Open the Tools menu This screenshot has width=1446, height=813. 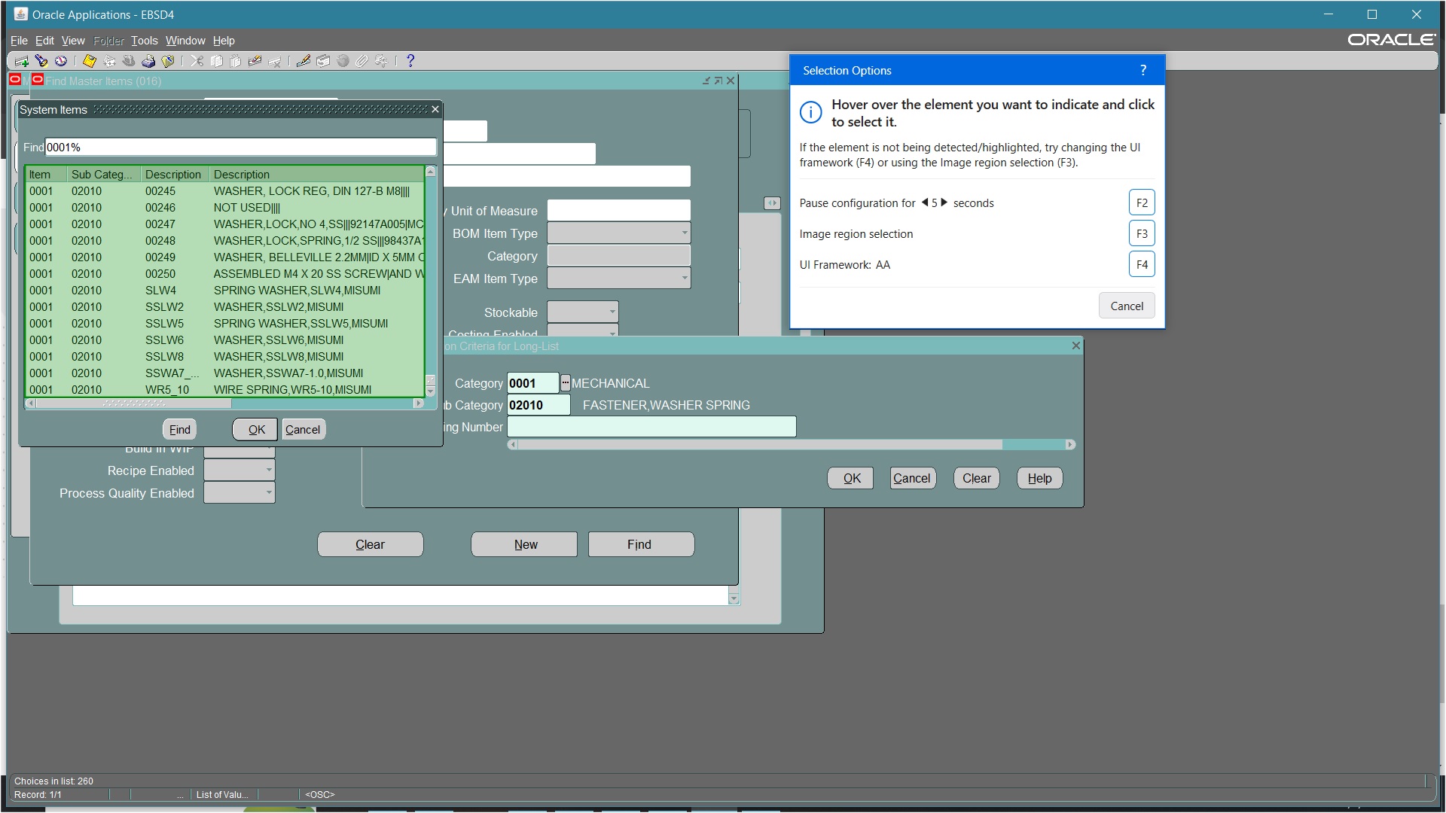144,41
